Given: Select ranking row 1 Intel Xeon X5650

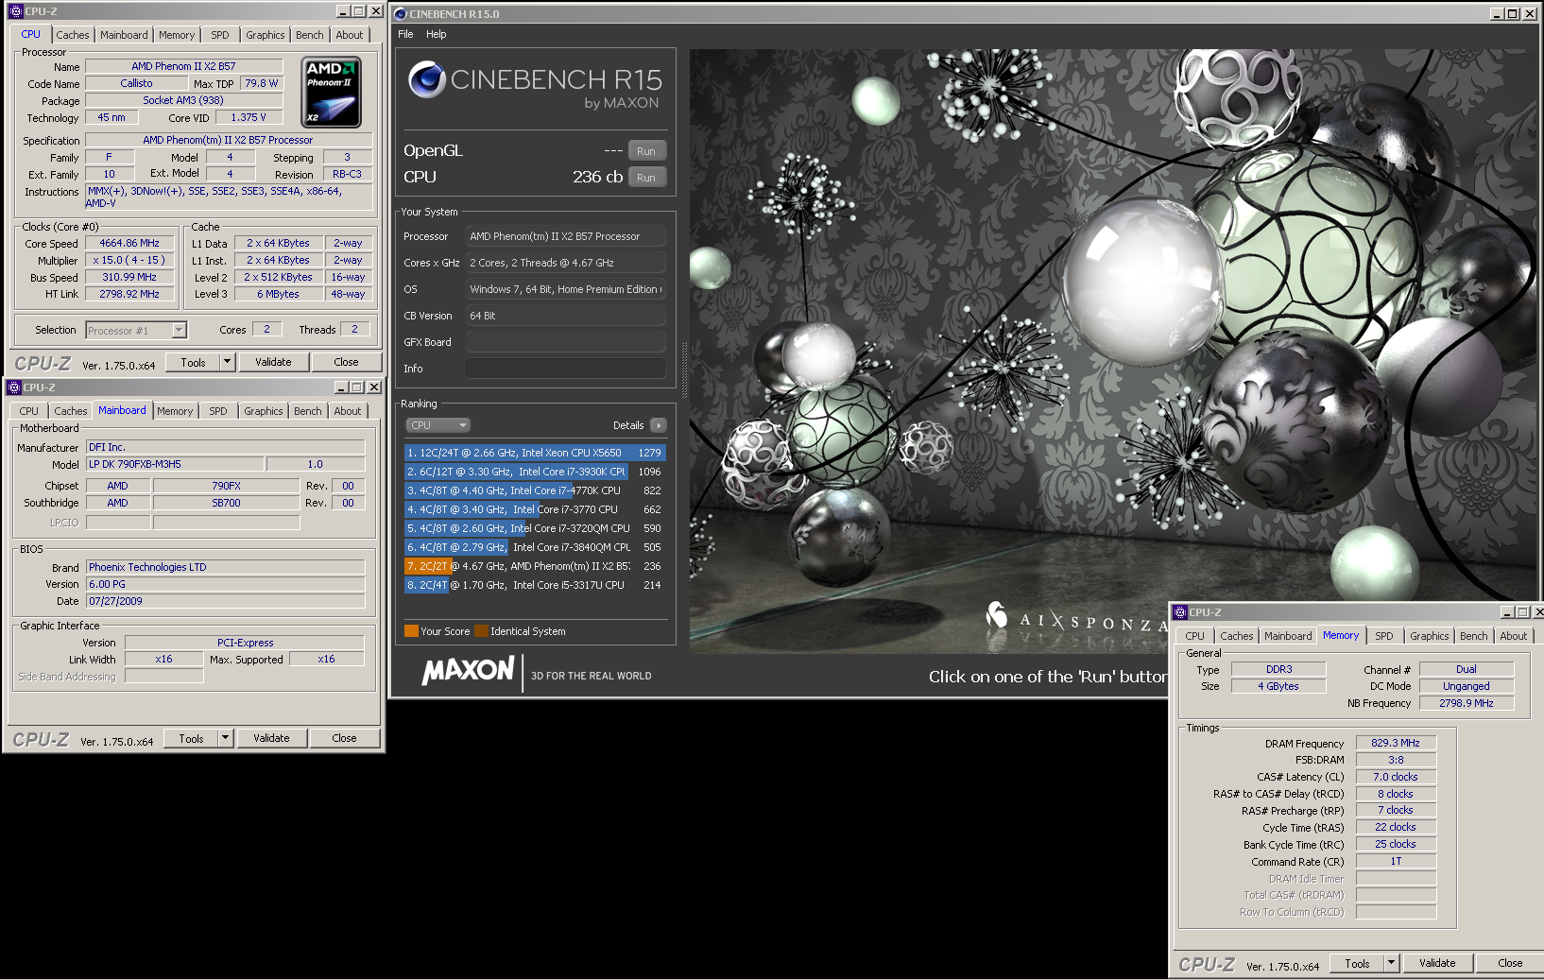Looking at the screenshot, I should 535,453.
